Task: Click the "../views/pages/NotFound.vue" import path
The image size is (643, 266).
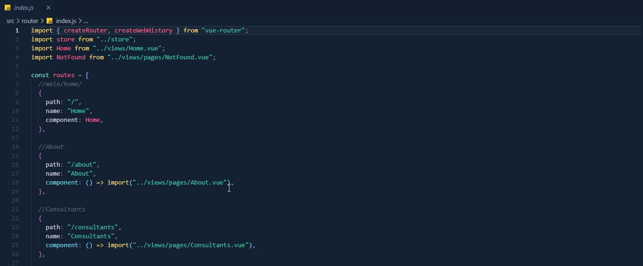Action: click(160, 57)
